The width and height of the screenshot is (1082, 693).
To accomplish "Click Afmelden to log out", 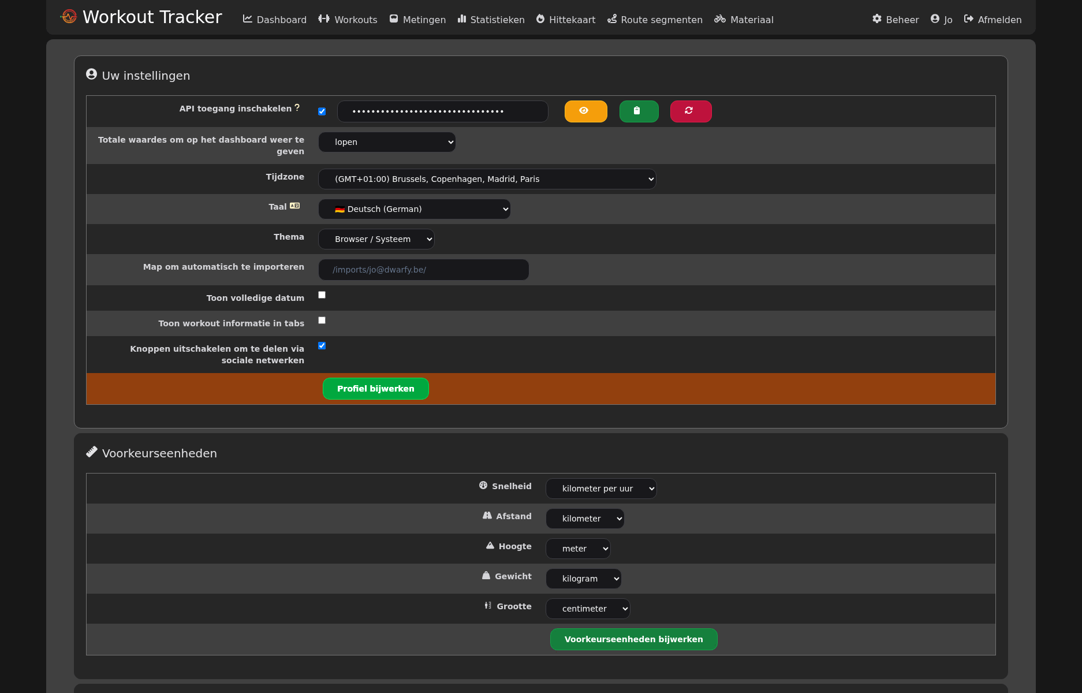I will (993, 20).
